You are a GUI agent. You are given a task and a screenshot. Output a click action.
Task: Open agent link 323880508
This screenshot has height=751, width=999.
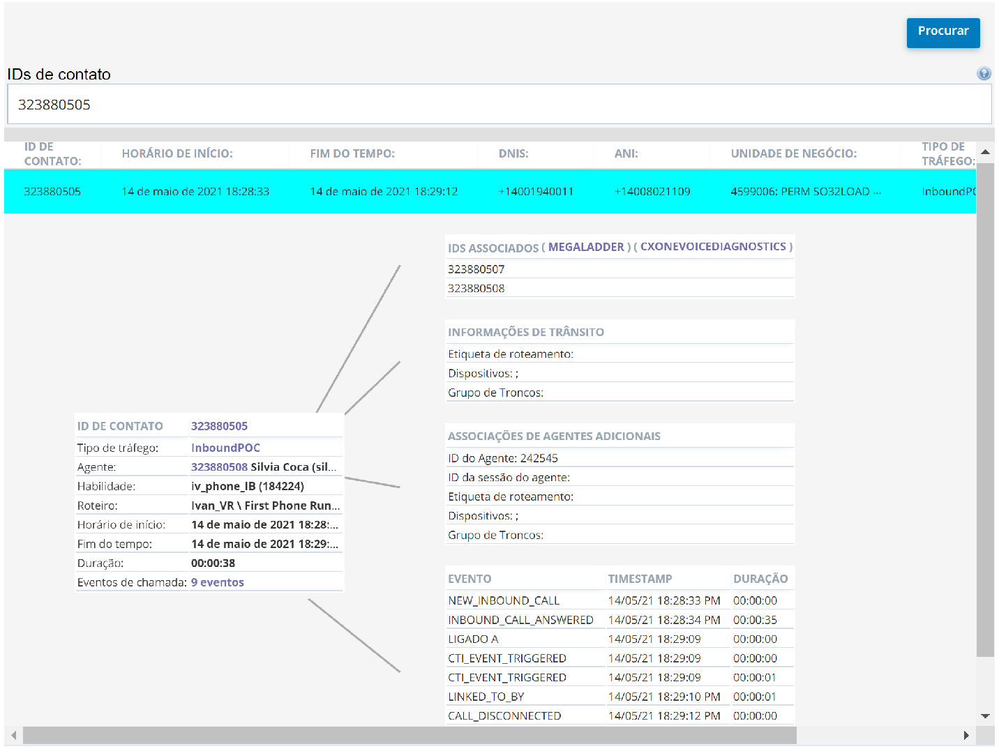pyautogui.click(x=219, y=467)
